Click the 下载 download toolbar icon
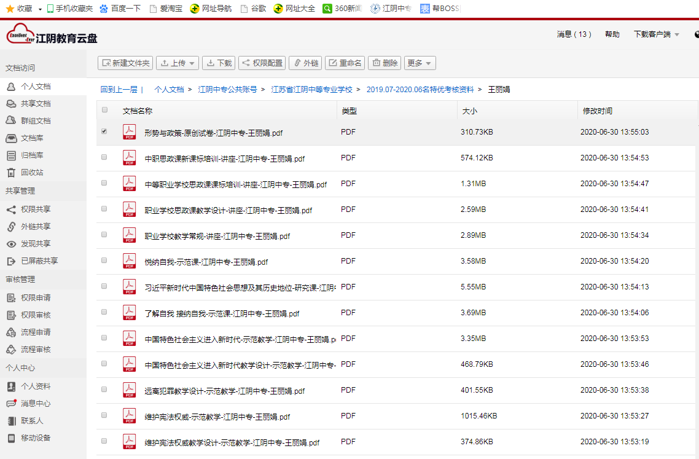Image resolution: width=699 pixels, height=459 pixels. (x=211, y=63)
